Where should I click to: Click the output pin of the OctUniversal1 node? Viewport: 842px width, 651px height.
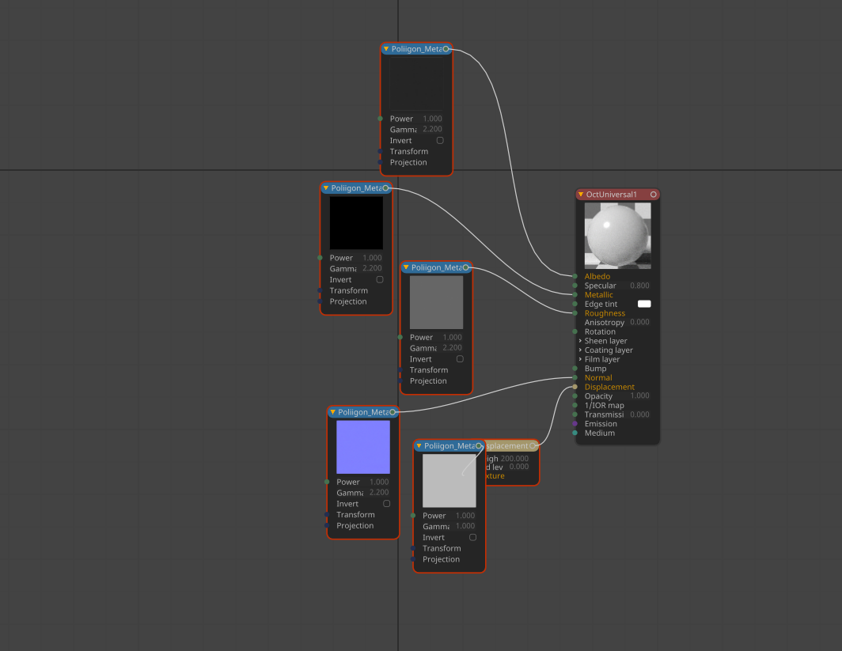click(653, 195)
